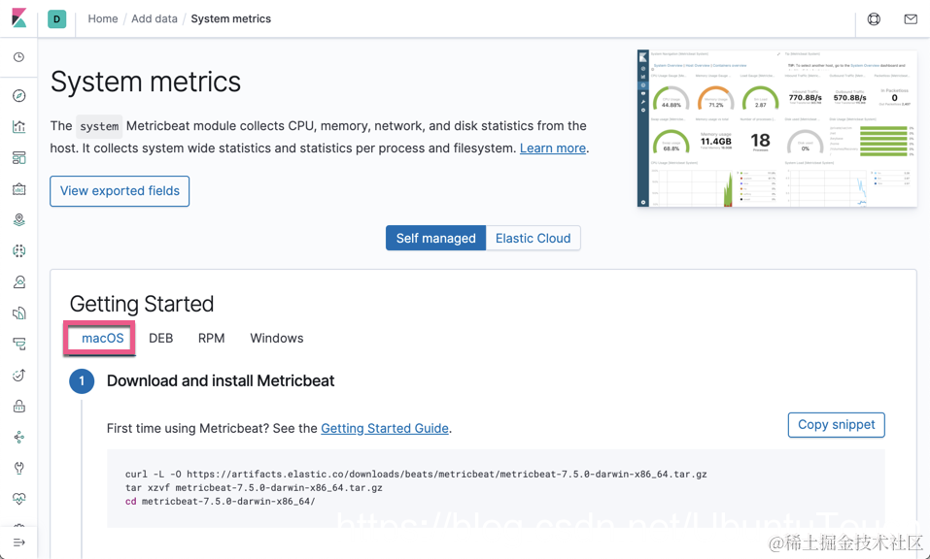Click the Kibana logo
Viewport: 930px width, 559px height.
click(19, 17)
